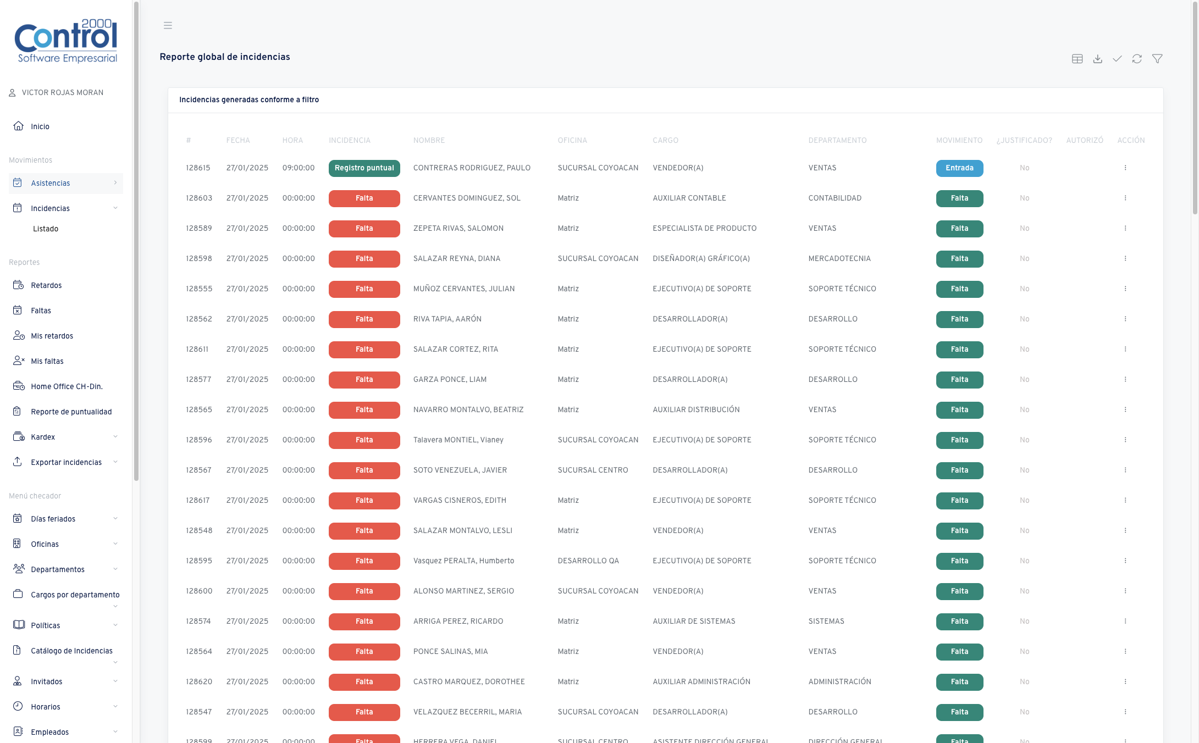Expand the Horarios menu chevron

(x=115, y=706)
